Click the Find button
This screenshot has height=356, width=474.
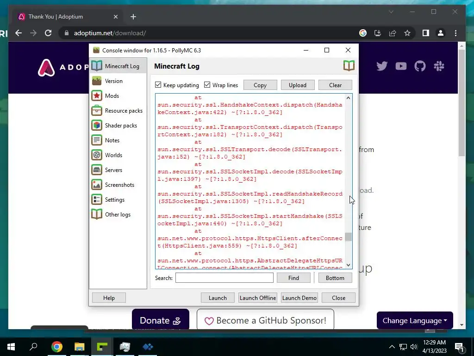pyautogui.click(x=293, y=278)
